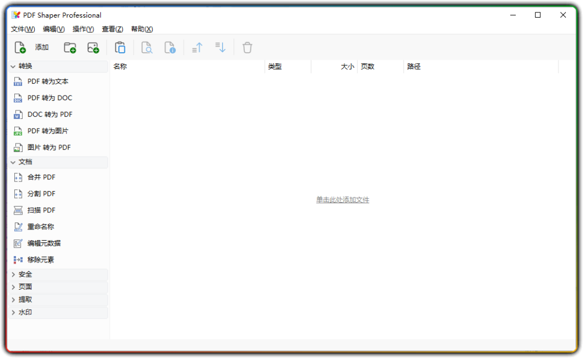Click the PDF Shaper app logo icon

(x=16, y=15)
